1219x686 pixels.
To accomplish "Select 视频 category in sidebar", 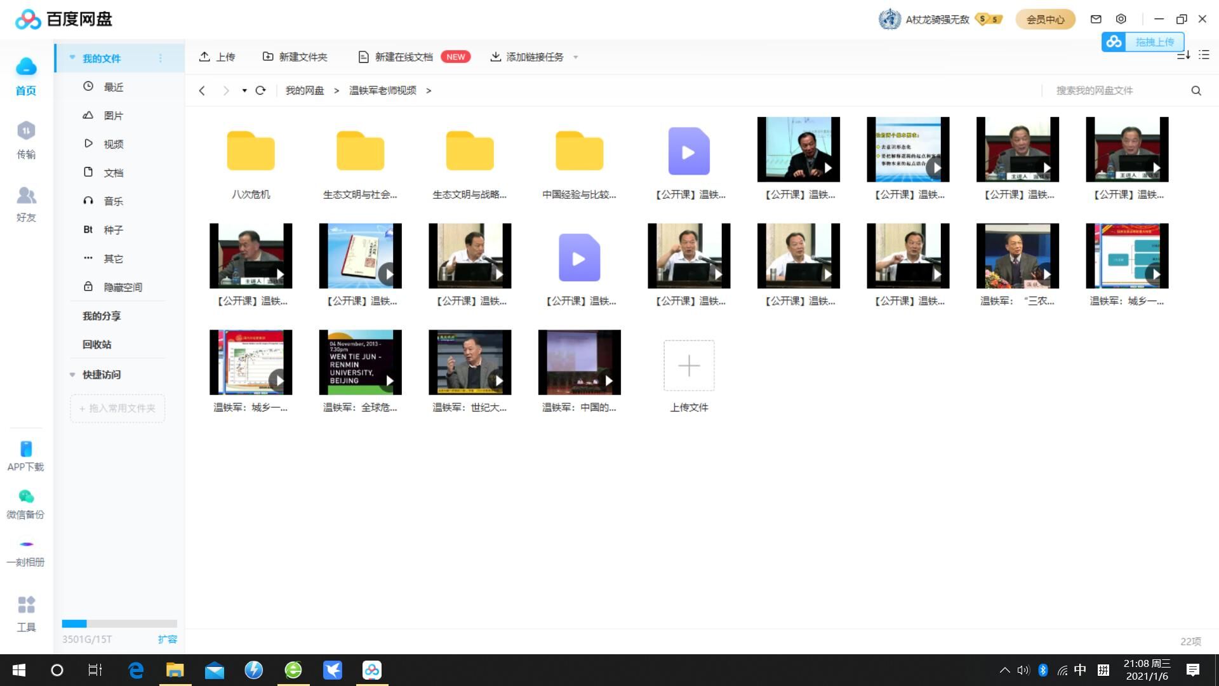I will [x=113, y=144].
